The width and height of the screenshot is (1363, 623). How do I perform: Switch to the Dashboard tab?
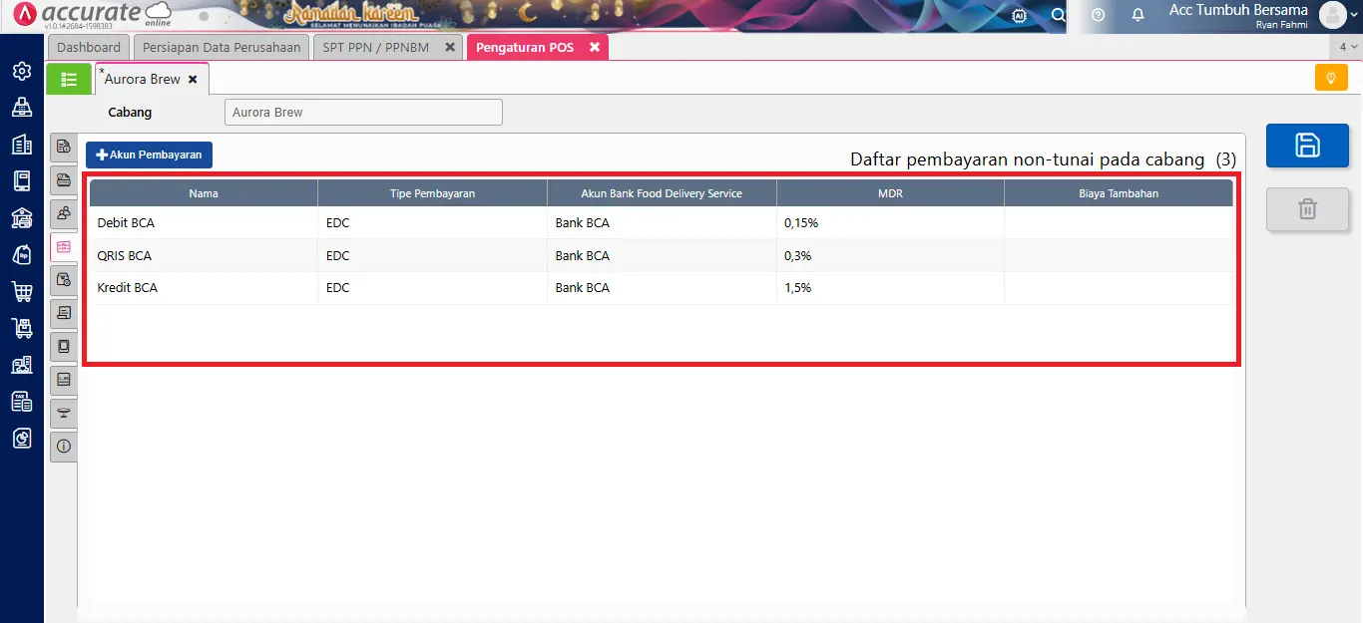88,46
